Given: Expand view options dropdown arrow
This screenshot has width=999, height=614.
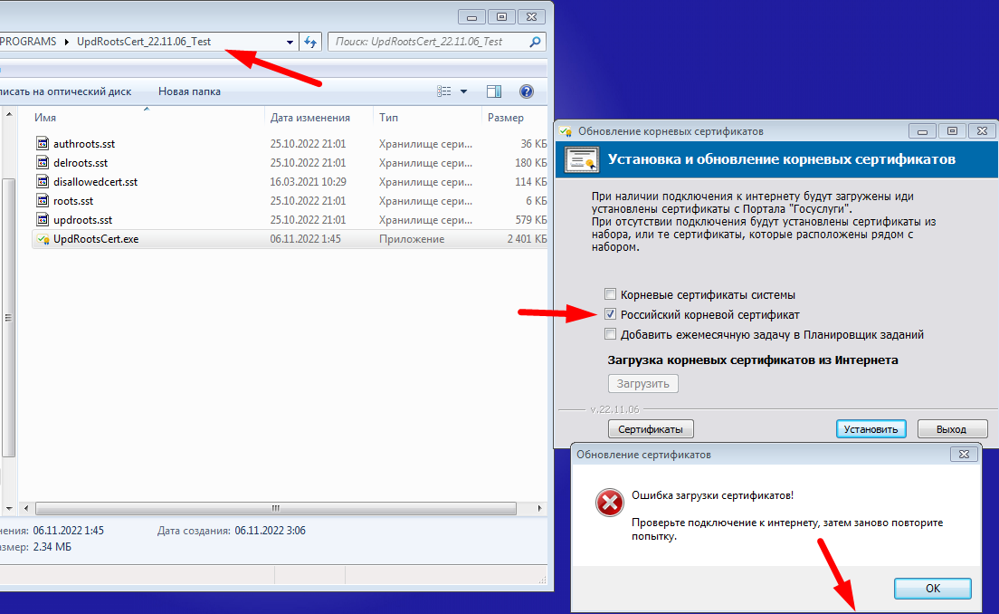Looking at the screenshot, I should pos(464,91).
